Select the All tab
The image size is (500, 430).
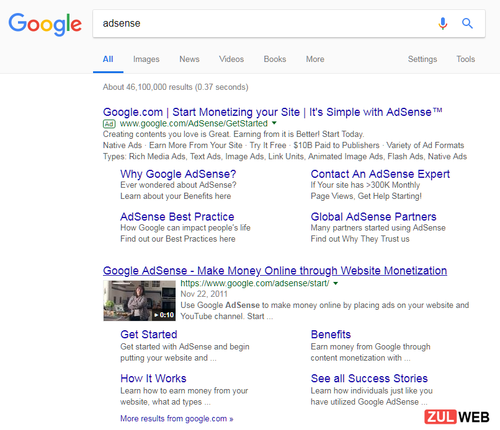[108, 59]
